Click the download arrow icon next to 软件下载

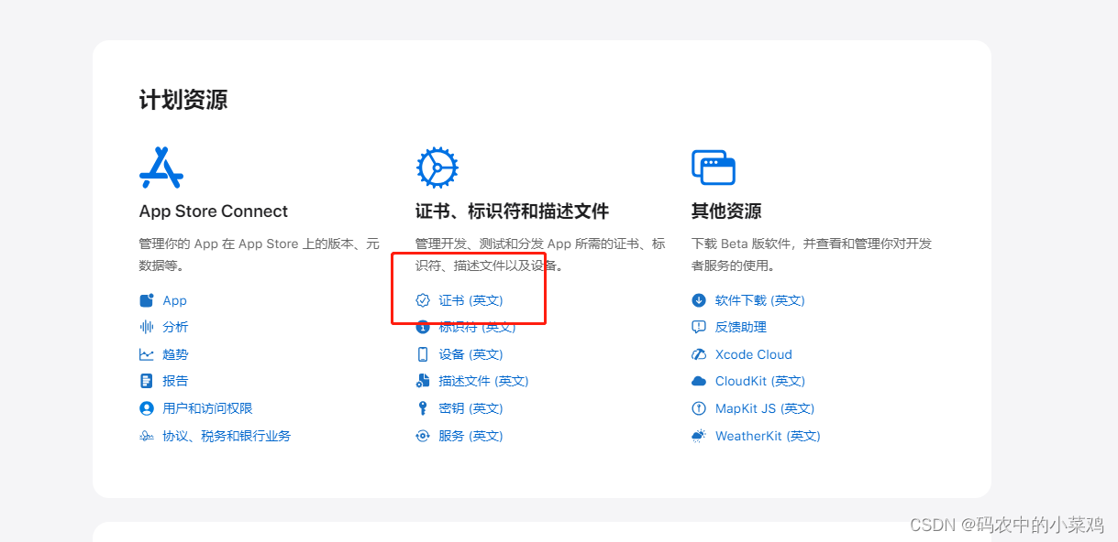click(x=699, y=300)
